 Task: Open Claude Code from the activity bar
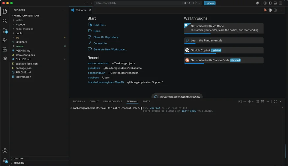[5, 59]
